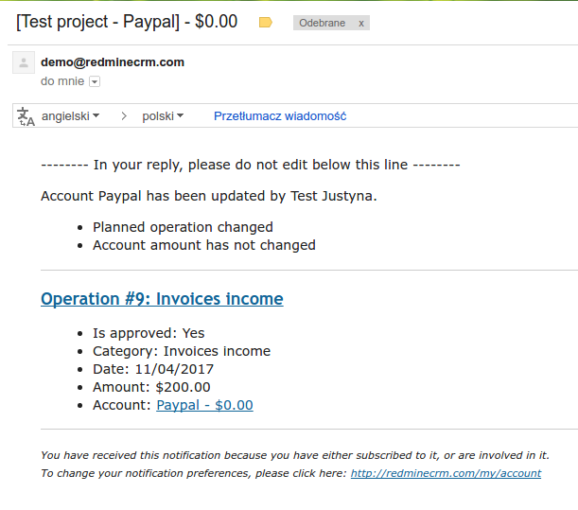
Task: Open the redminecrm.com/my/account link
Action: click(x=446, y=473)
